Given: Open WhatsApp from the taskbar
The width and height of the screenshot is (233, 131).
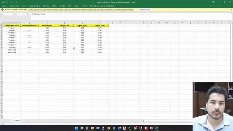Looking at the screenshot, I should point(135,128).
